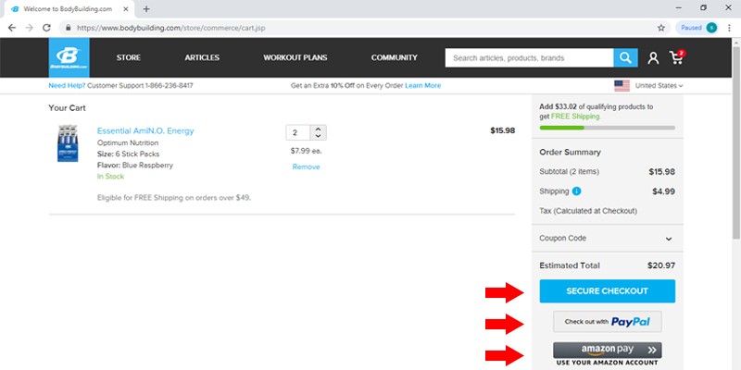The width and height of the screenshot is (741, 370).
Task: Open the Workout Plans menu
Action: (x=295, y=57)
